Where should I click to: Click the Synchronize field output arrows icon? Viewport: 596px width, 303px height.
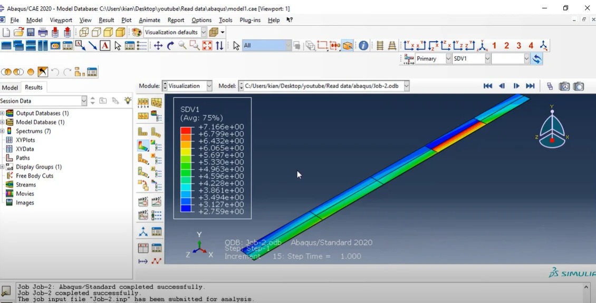click(x=536, y=58)
